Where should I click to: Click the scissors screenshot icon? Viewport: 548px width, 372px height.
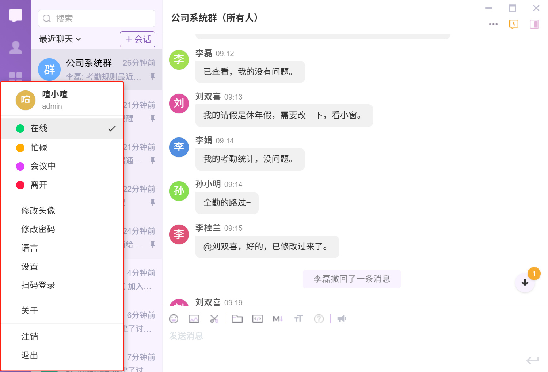214,319
